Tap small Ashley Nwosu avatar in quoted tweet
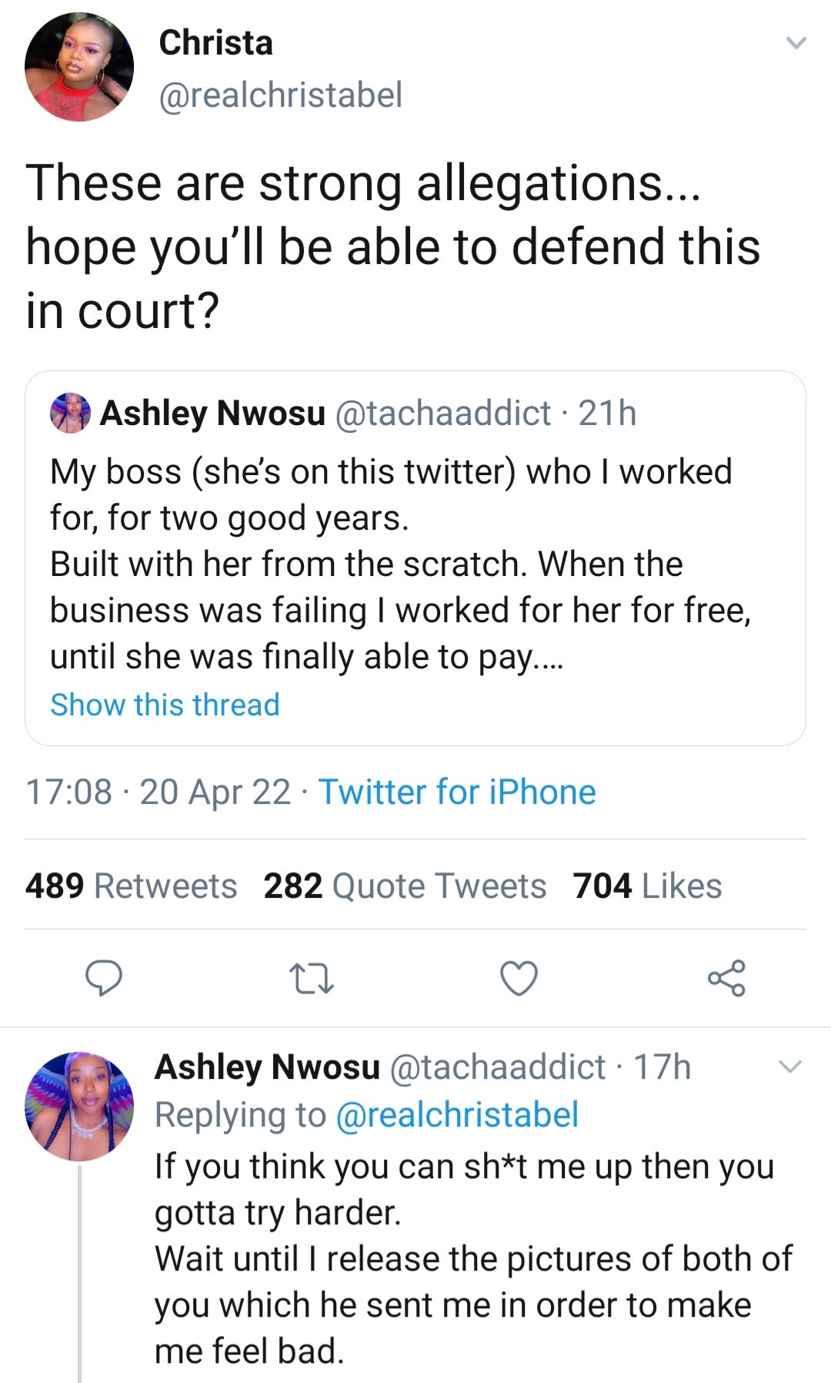The width and height of the screenshot is (831, 1383). click(70, 414)
